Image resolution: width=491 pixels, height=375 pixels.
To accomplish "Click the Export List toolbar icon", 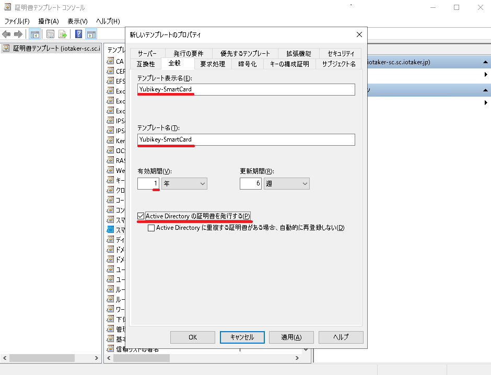I will pyautogui.click(x=63, y=34).
